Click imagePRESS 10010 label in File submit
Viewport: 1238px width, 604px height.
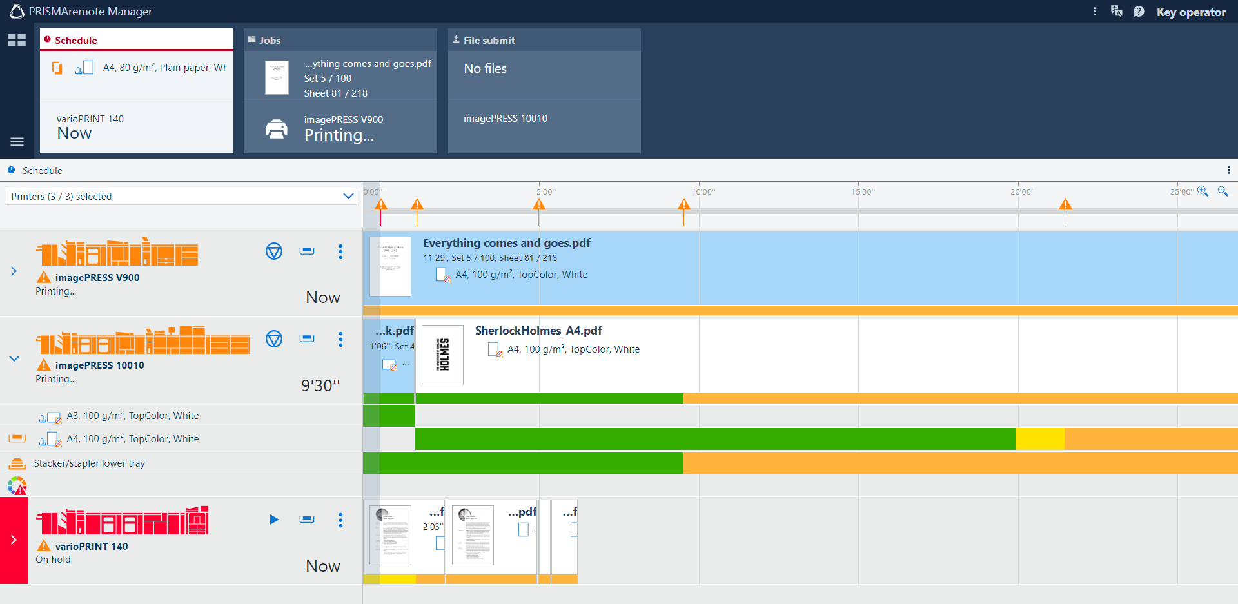click(x=506, y=119)
